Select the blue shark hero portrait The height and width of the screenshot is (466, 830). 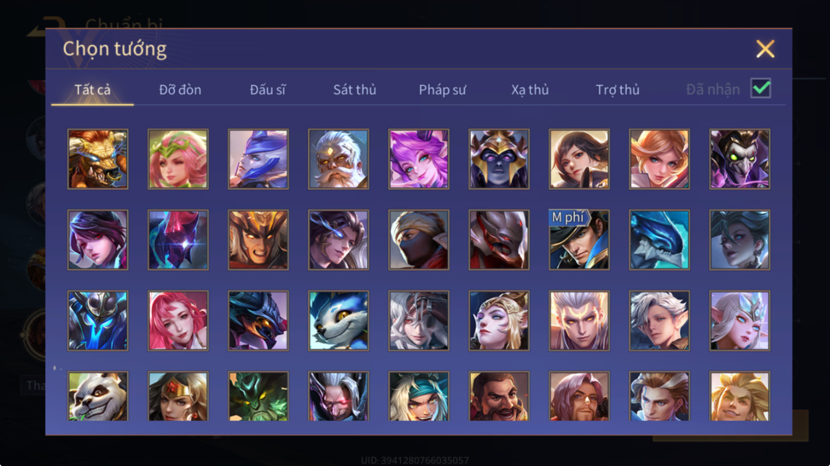659,240
